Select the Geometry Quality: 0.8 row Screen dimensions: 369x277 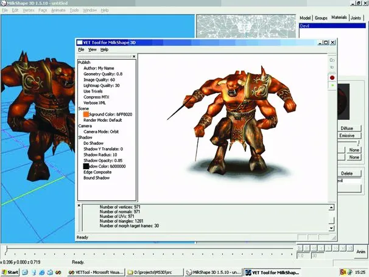[103, 74]
